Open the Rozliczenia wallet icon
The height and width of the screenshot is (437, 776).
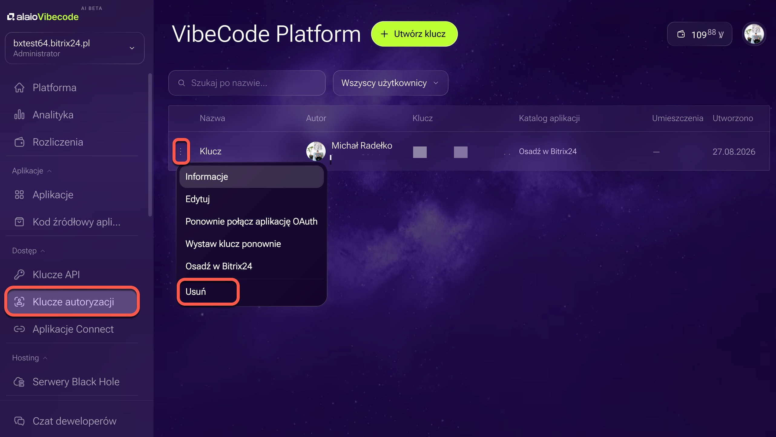19,142
